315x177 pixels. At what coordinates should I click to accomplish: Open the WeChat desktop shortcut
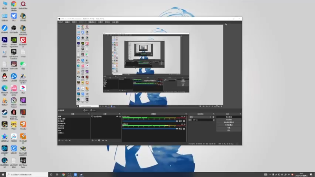click(x=23, y=66)
